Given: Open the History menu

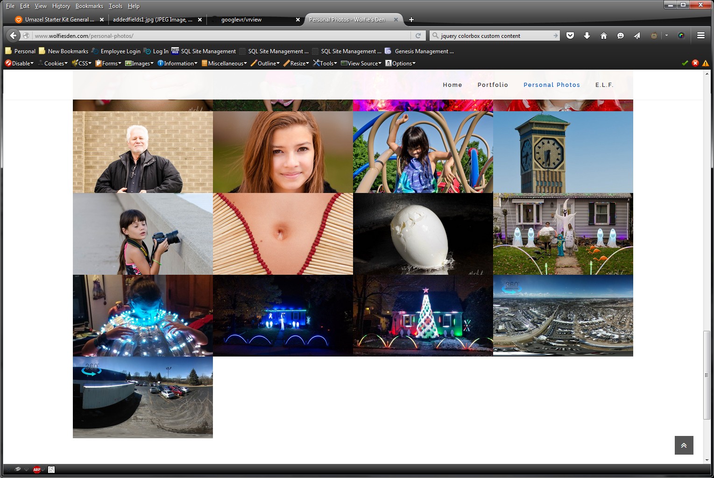Looking at the screenshot, I should [x=61, y=6].
